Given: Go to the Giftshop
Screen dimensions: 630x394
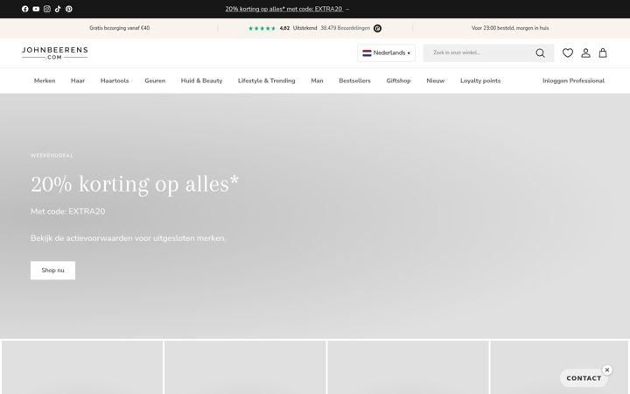Looking at the screenshot, I should (398, 81).
